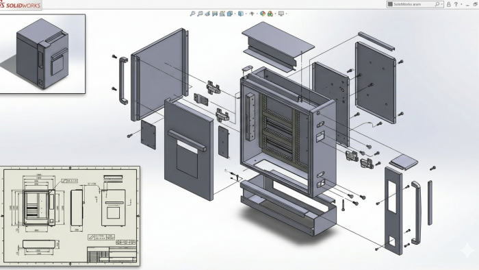Open View Orientation stacked-squares icon
Image resolution: width=479 pixels, height=270 pixels.
[230, 14]
